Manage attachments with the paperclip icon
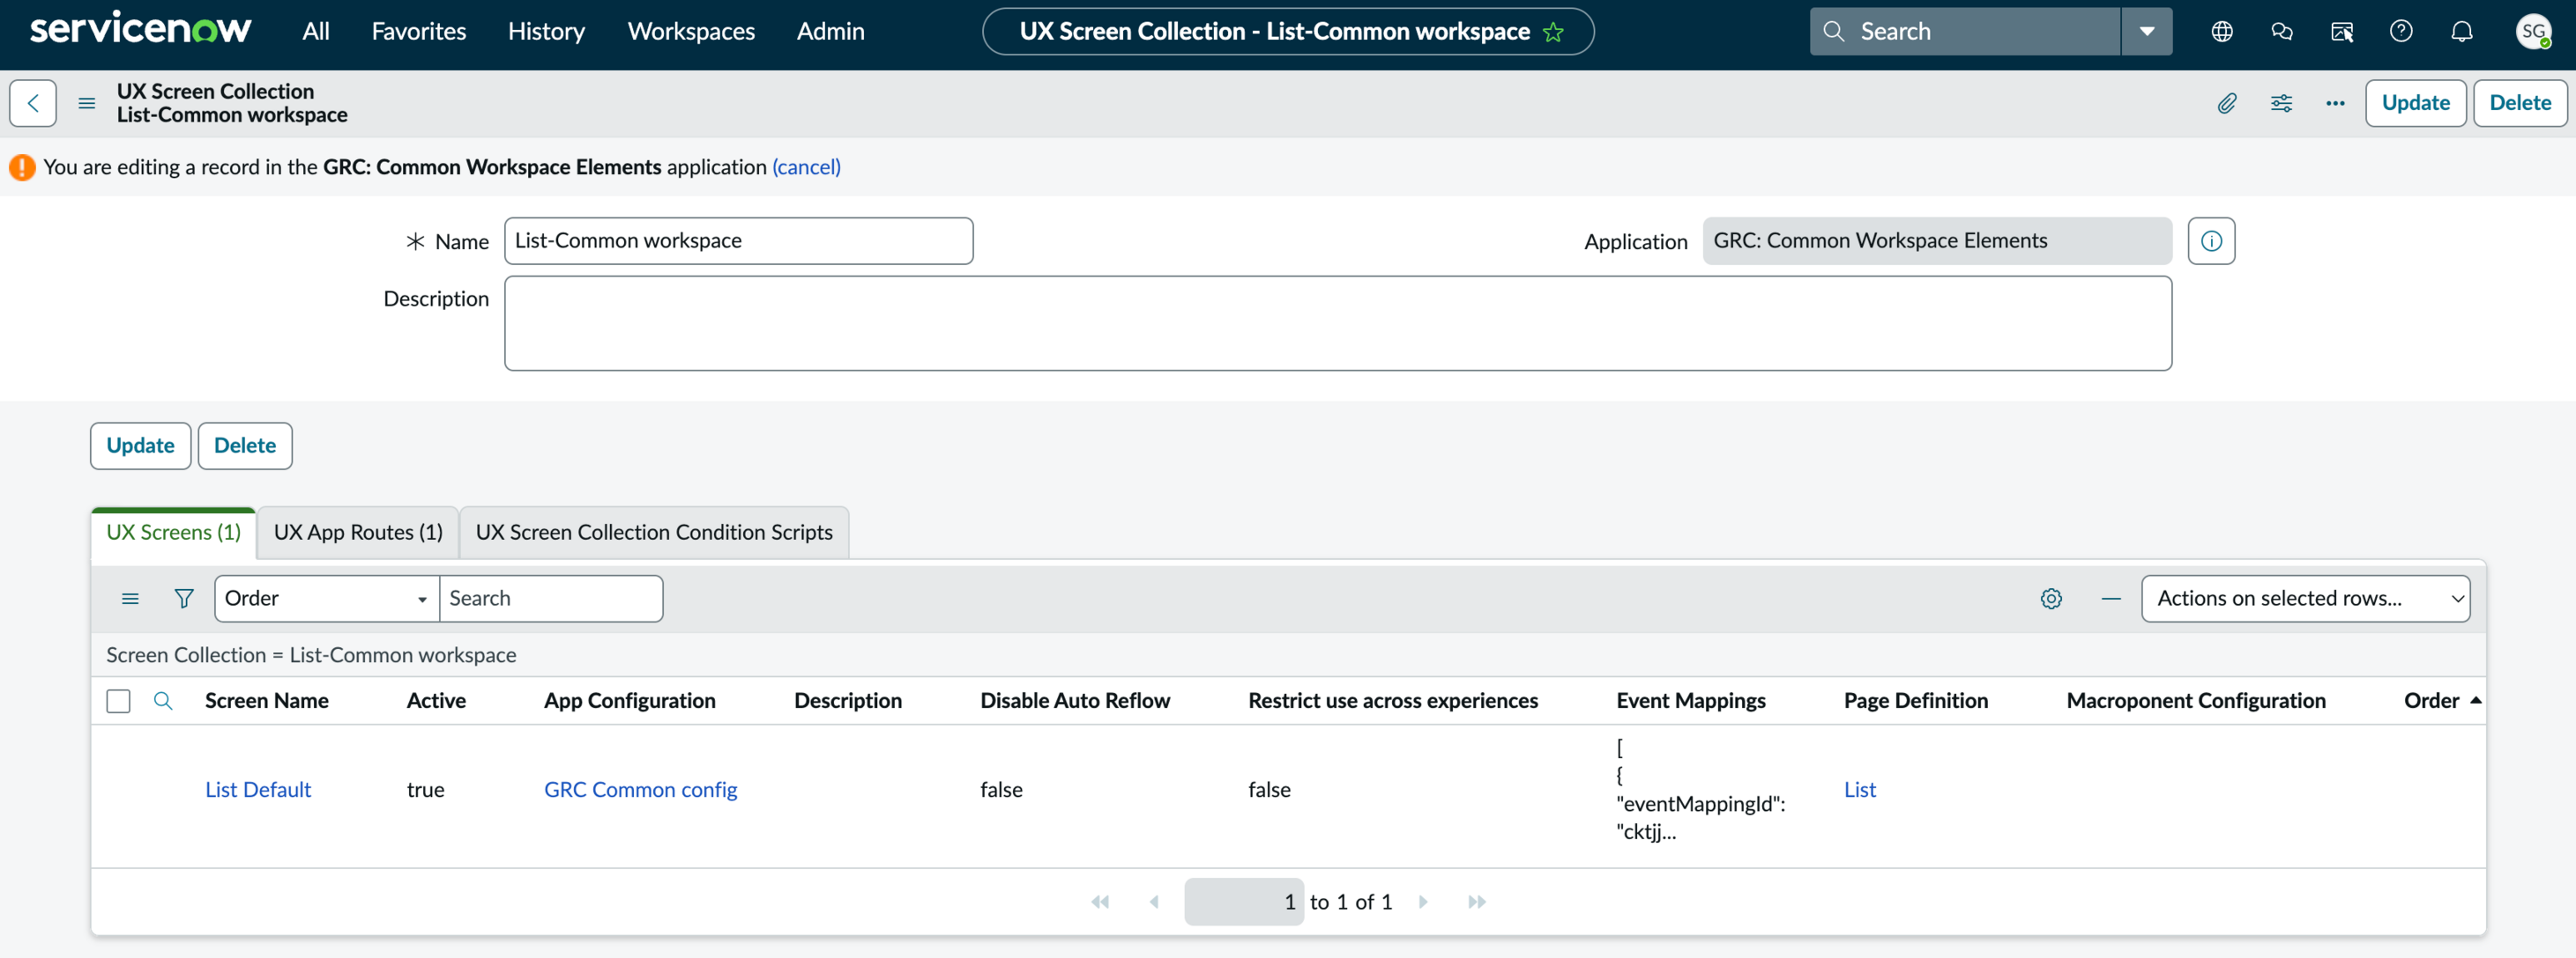The height and width of the screenshot is (958, 2576). tap(2227, 103)
